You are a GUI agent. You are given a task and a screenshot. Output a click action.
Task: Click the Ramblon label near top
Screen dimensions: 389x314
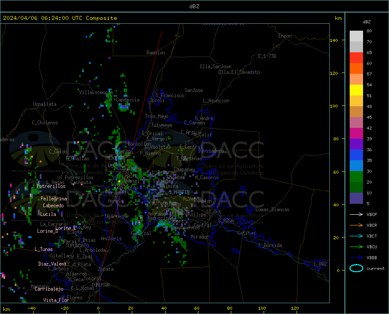point(156,53)
